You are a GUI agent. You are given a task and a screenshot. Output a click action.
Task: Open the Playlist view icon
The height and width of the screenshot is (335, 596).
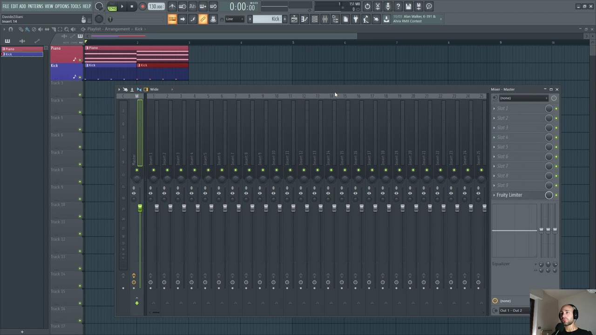294,19
